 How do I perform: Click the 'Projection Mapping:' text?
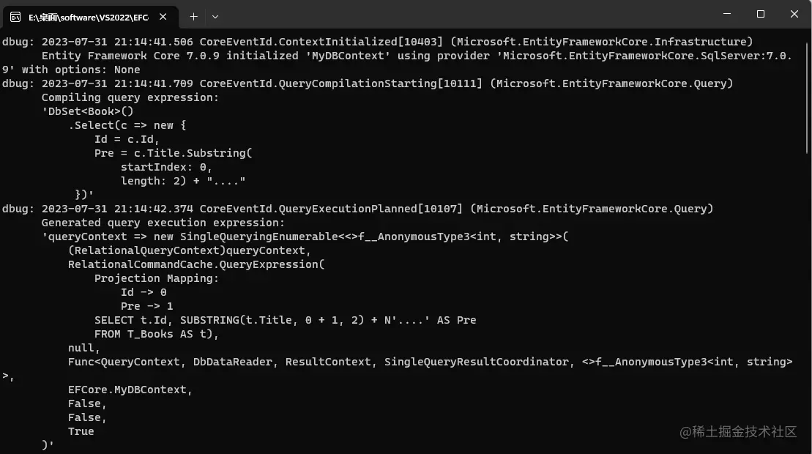tap(157, 278)
